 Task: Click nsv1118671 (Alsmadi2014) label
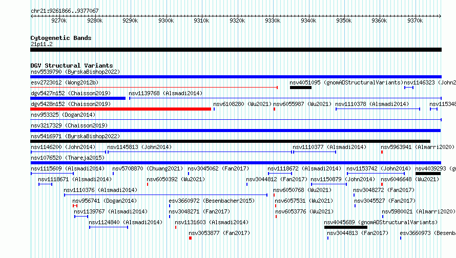click(x=75, y=179)
